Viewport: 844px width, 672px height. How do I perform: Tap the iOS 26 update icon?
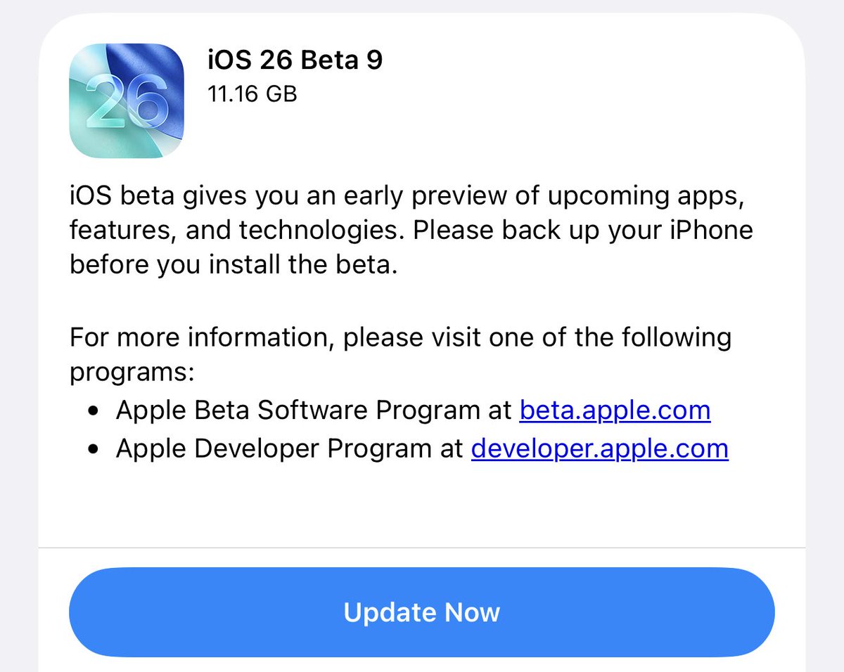[x=127, y=101]
